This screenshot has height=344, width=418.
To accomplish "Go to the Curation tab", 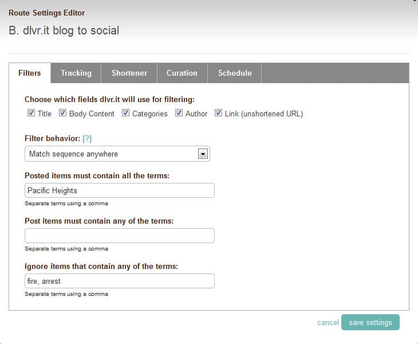I will point(182,73).
